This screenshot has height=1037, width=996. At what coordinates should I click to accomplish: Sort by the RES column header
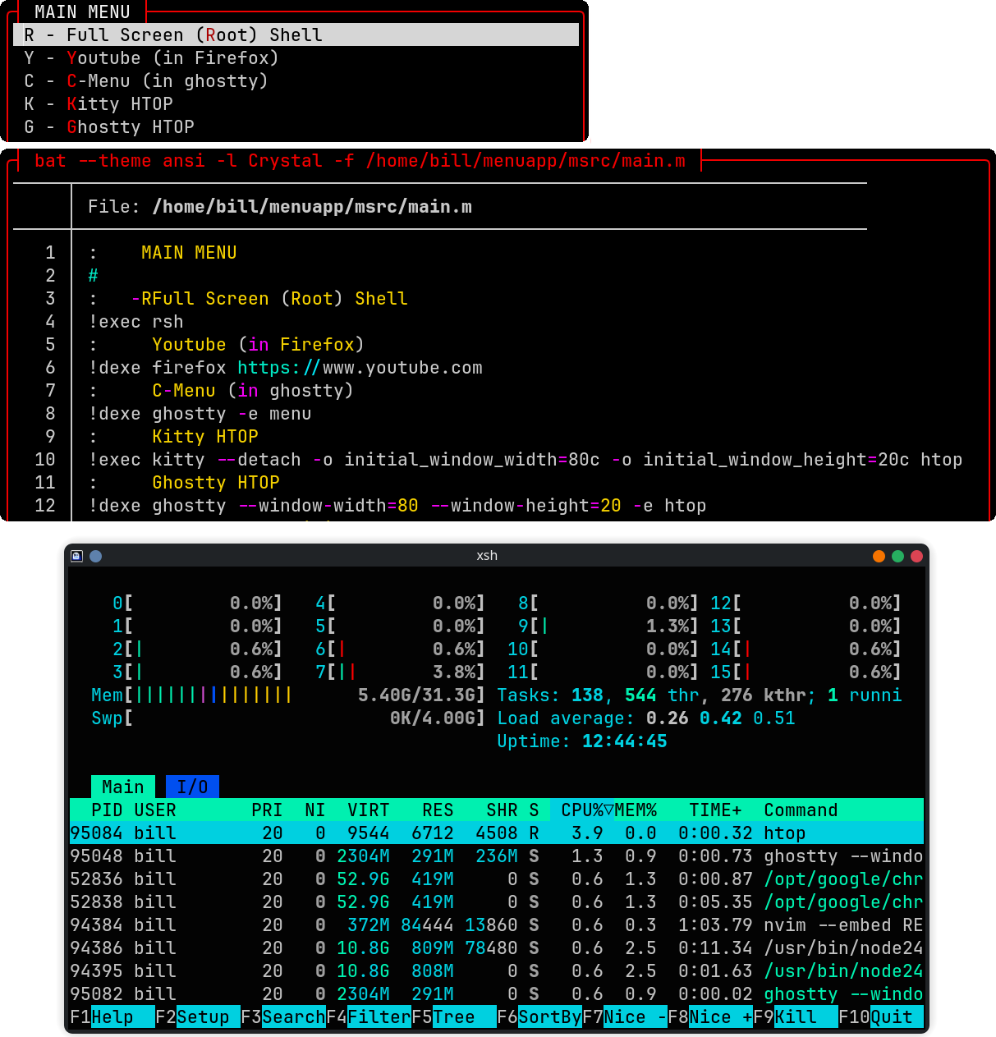(438, 810)
